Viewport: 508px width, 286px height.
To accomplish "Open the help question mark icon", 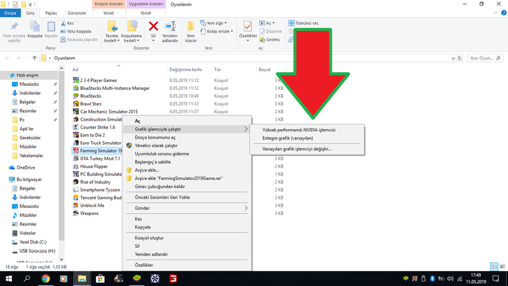I will point(503,13).
